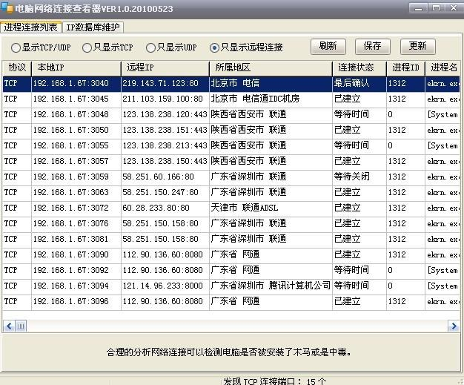Switch to the 进程连接列表 tab
Image resolution: width=464 pixels, height=385 pixels.
[x=31, y=27]
